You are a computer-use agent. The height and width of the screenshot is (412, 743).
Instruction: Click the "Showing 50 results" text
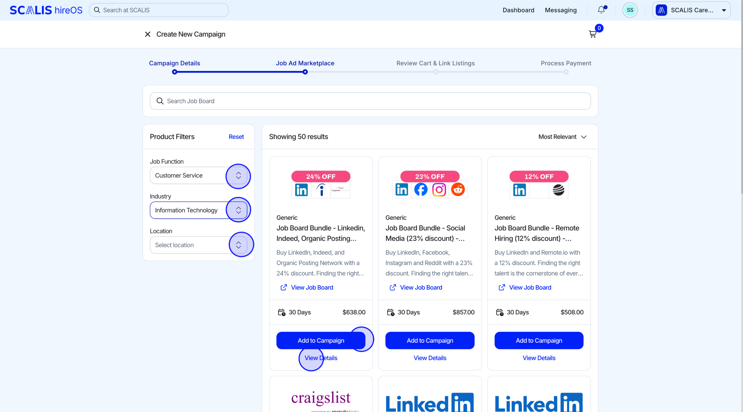point(298,137)
